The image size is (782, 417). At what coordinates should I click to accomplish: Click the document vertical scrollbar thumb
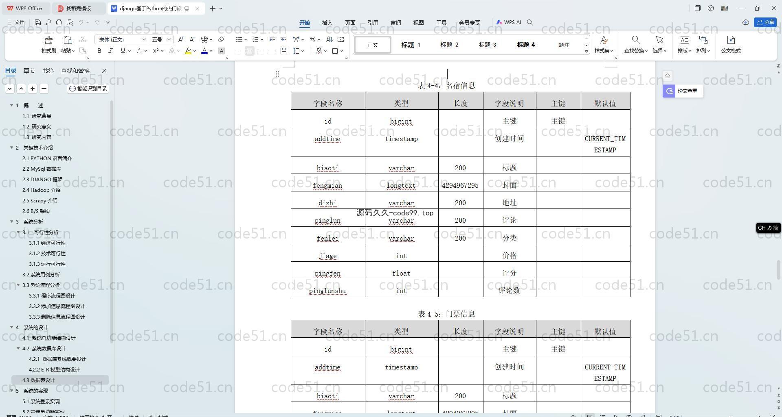[x=779, y=270]
